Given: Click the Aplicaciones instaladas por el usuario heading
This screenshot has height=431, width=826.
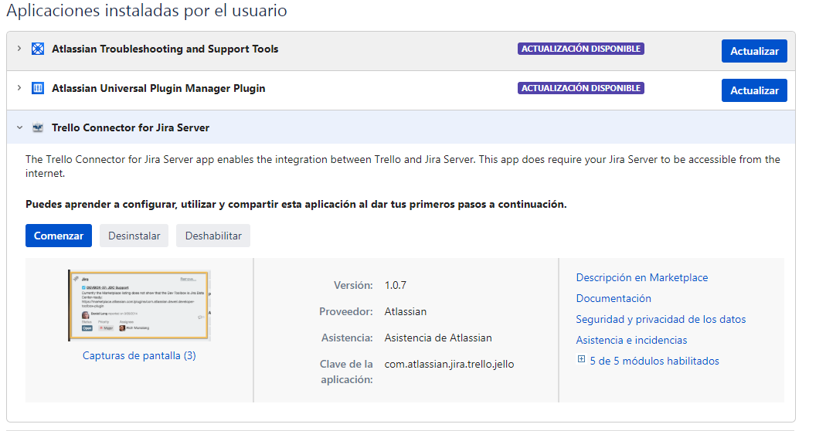Looking at the screenshot, I should (147, 11).
